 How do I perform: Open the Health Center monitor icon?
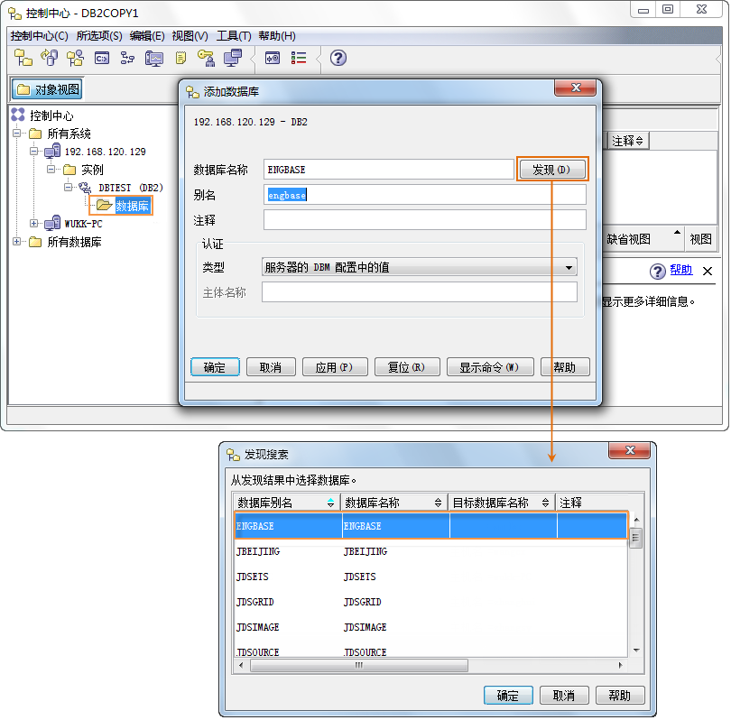pyautogui.click(x=154, y=58)
